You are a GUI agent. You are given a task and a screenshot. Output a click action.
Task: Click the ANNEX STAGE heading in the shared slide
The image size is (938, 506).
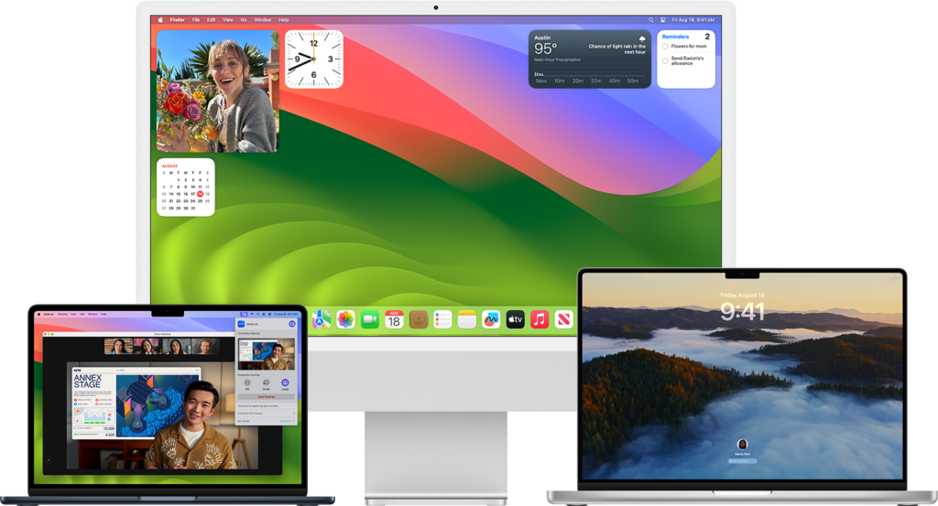coord(87,382)
